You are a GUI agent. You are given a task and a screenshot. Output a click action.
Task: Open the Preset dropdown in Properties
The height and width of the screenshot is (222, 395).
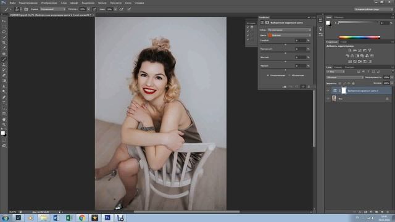tap(289, 30)
